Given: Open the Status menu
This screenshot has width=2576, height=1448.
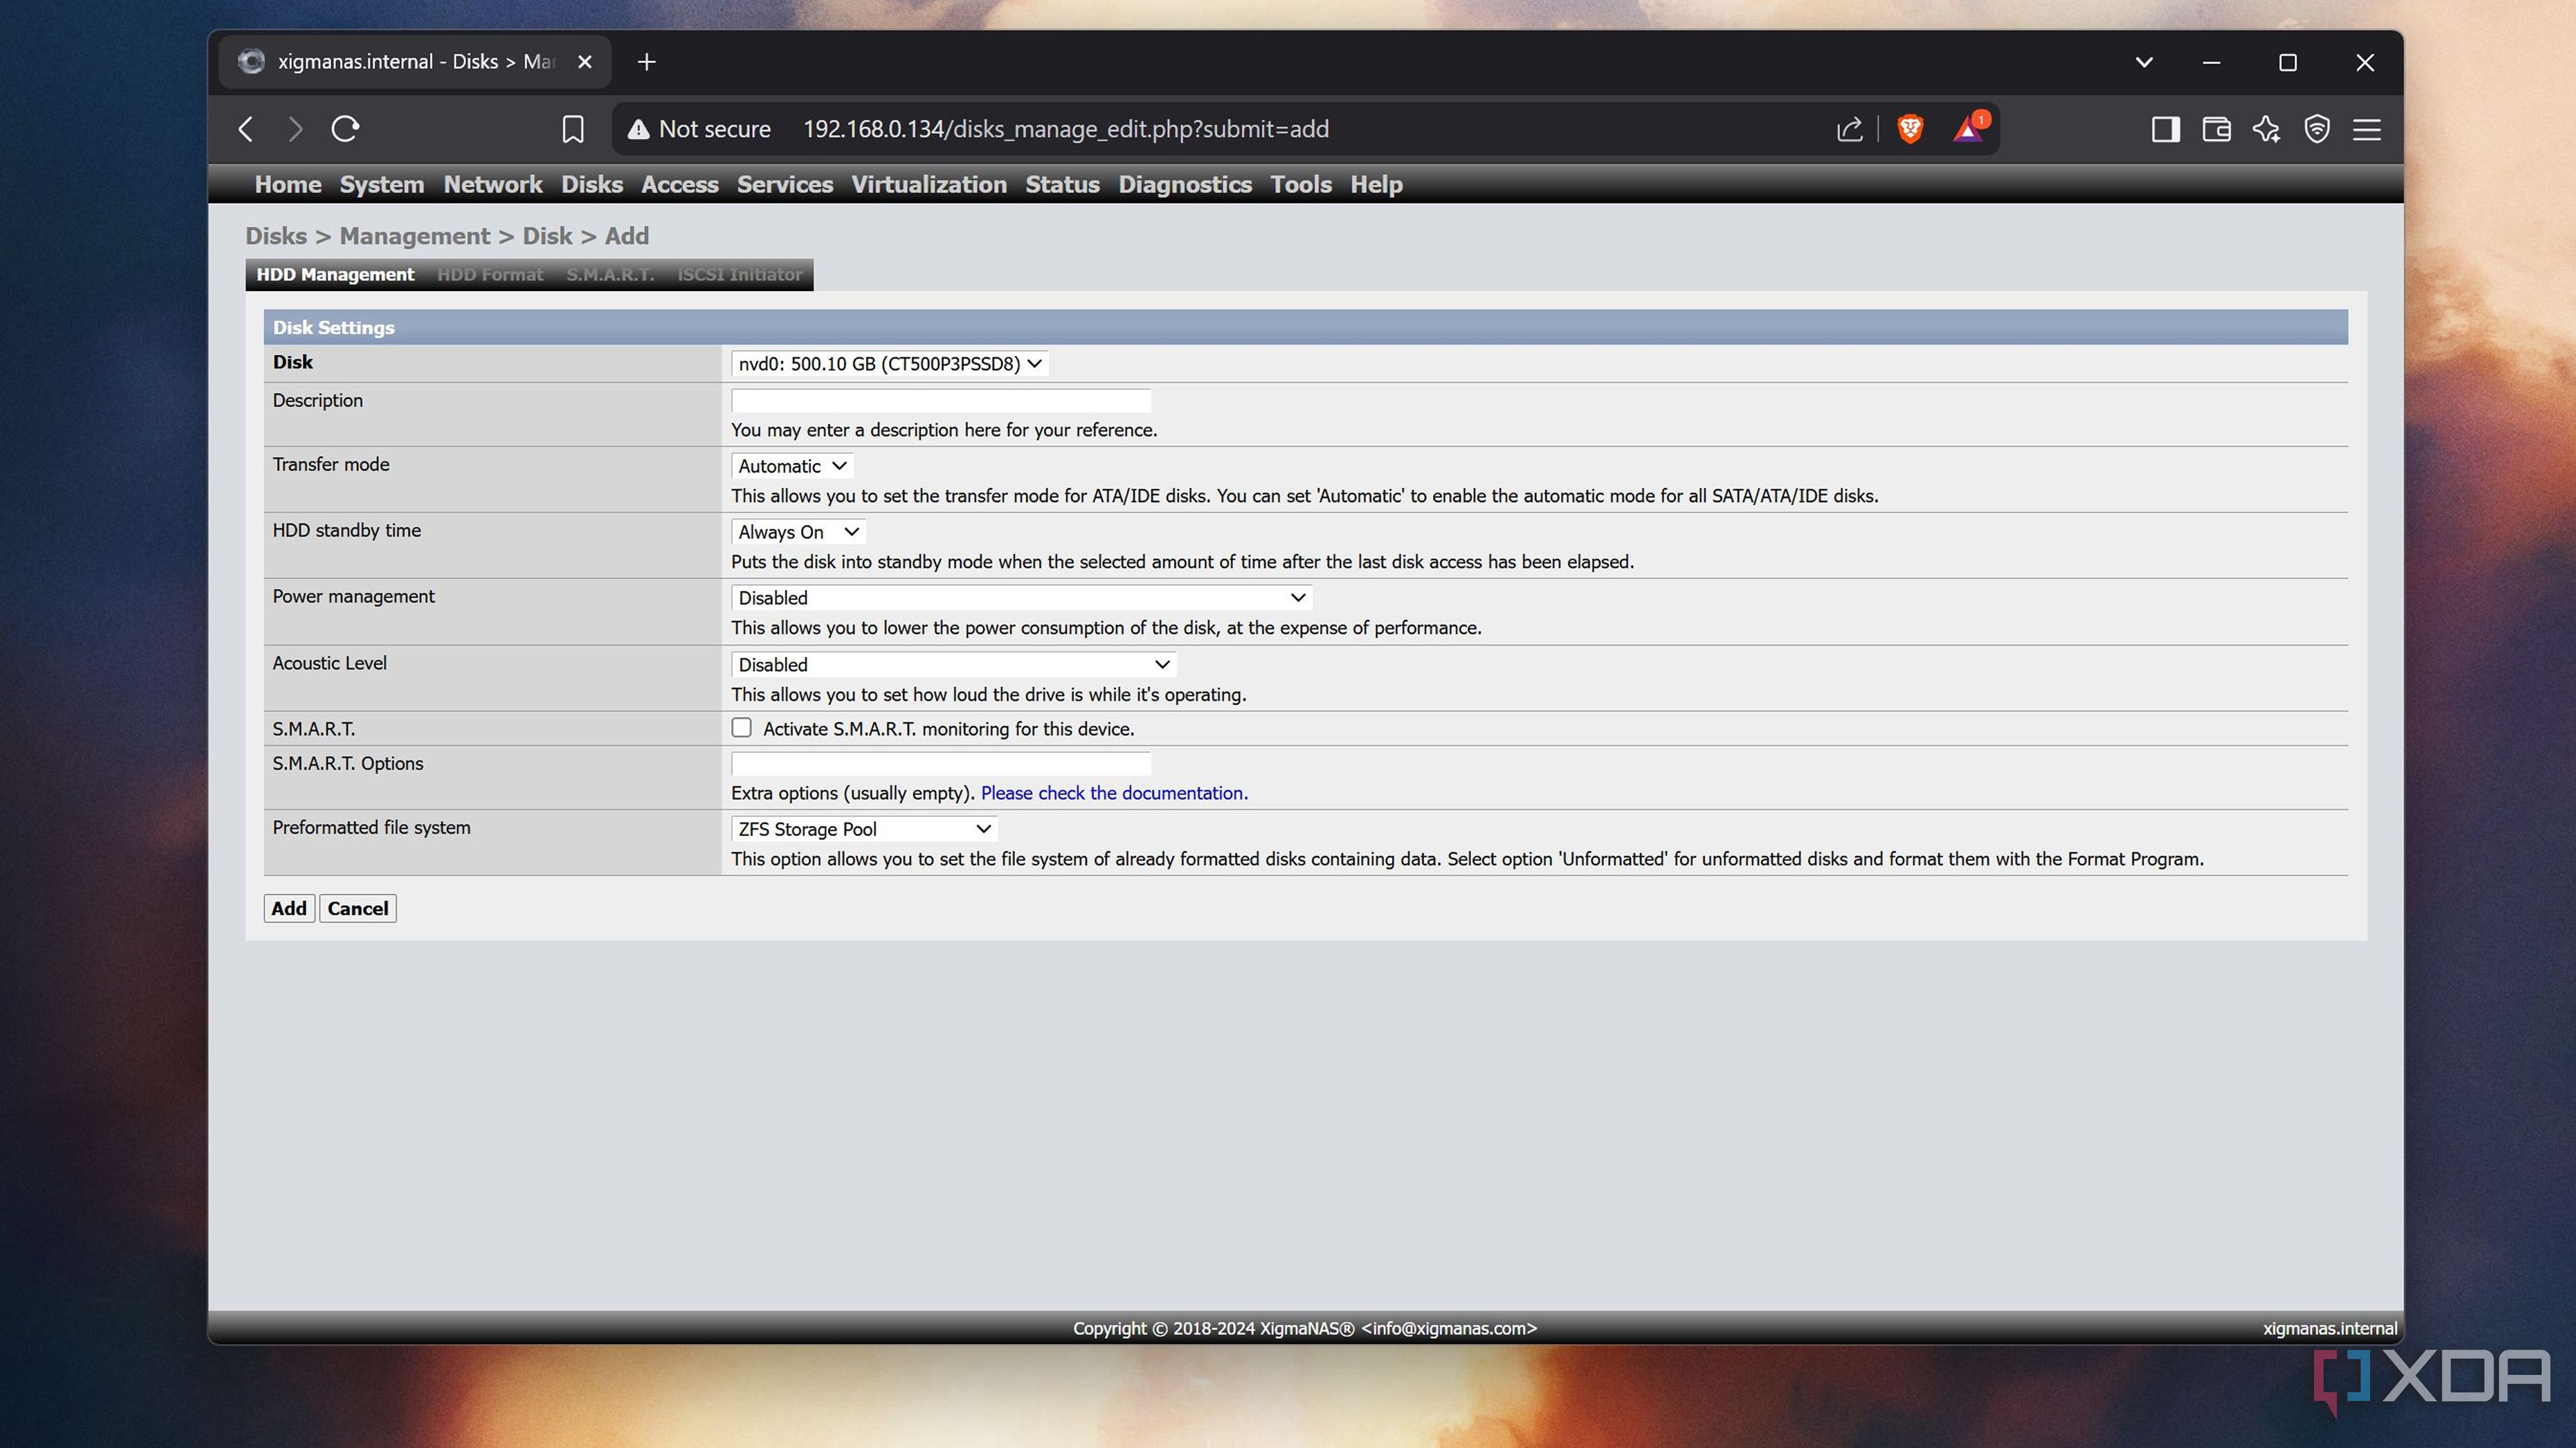Looking at the screenshot, I should point(1062,185).
